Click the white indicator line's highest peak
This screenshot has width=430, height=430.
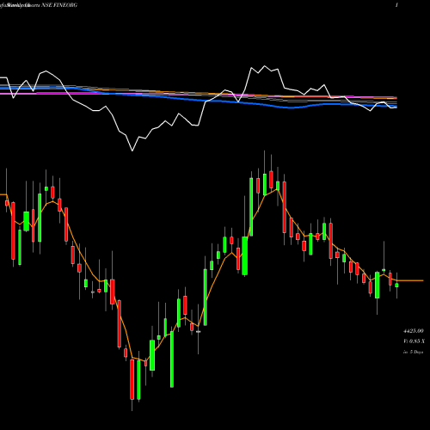[264, 66]
